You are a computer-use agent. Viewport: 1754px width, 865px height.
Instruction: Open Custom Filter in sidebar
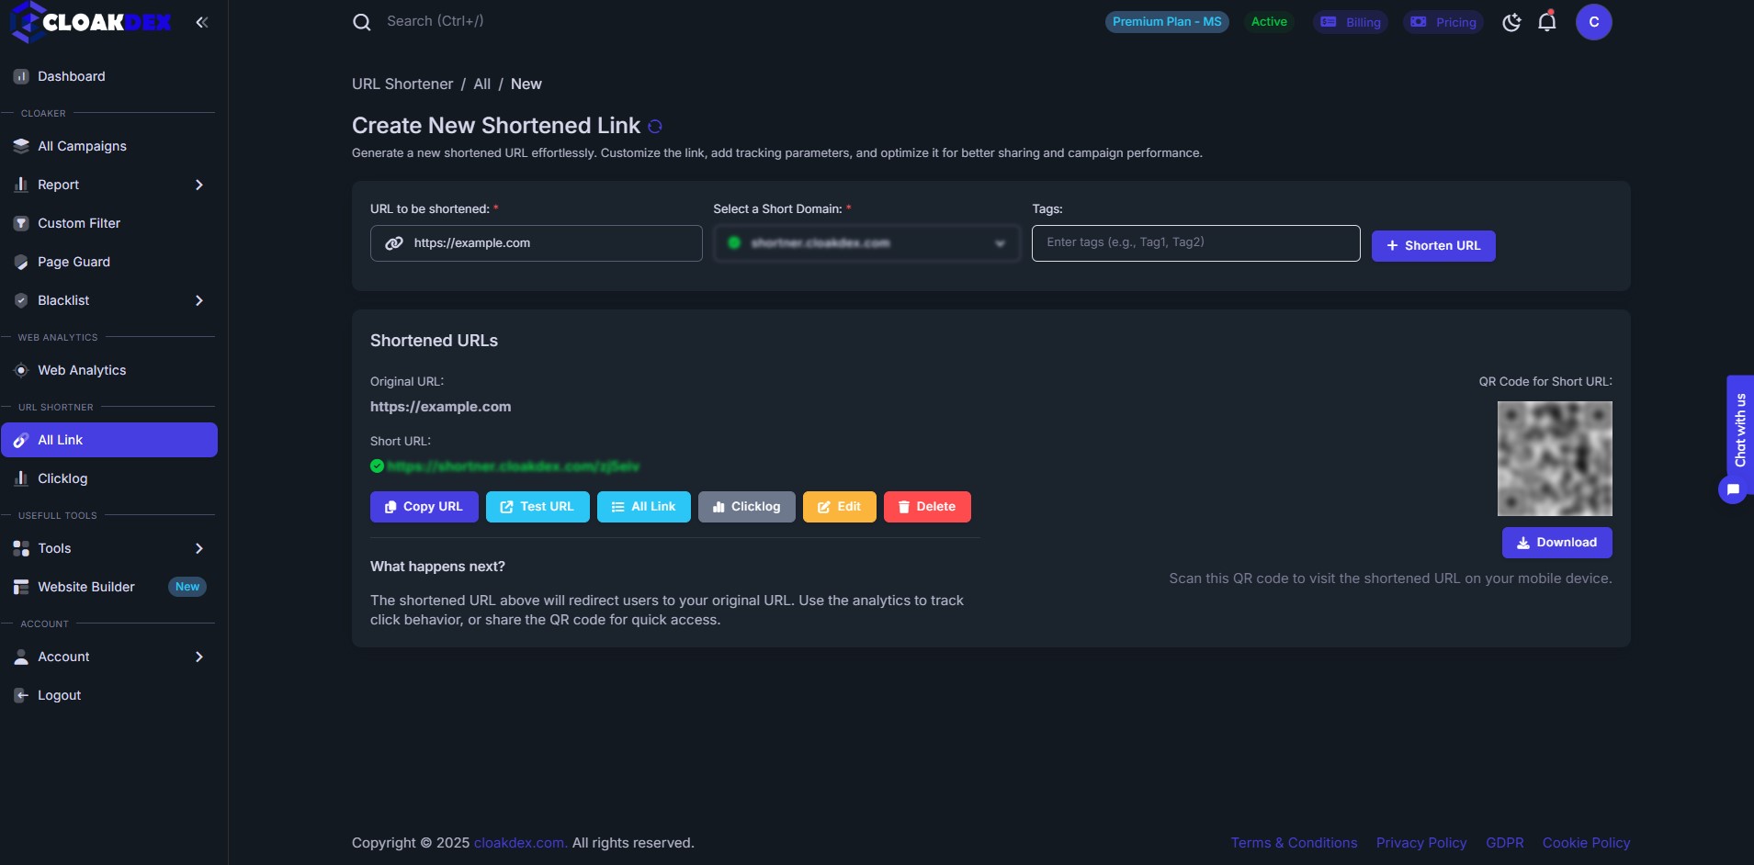108,223
